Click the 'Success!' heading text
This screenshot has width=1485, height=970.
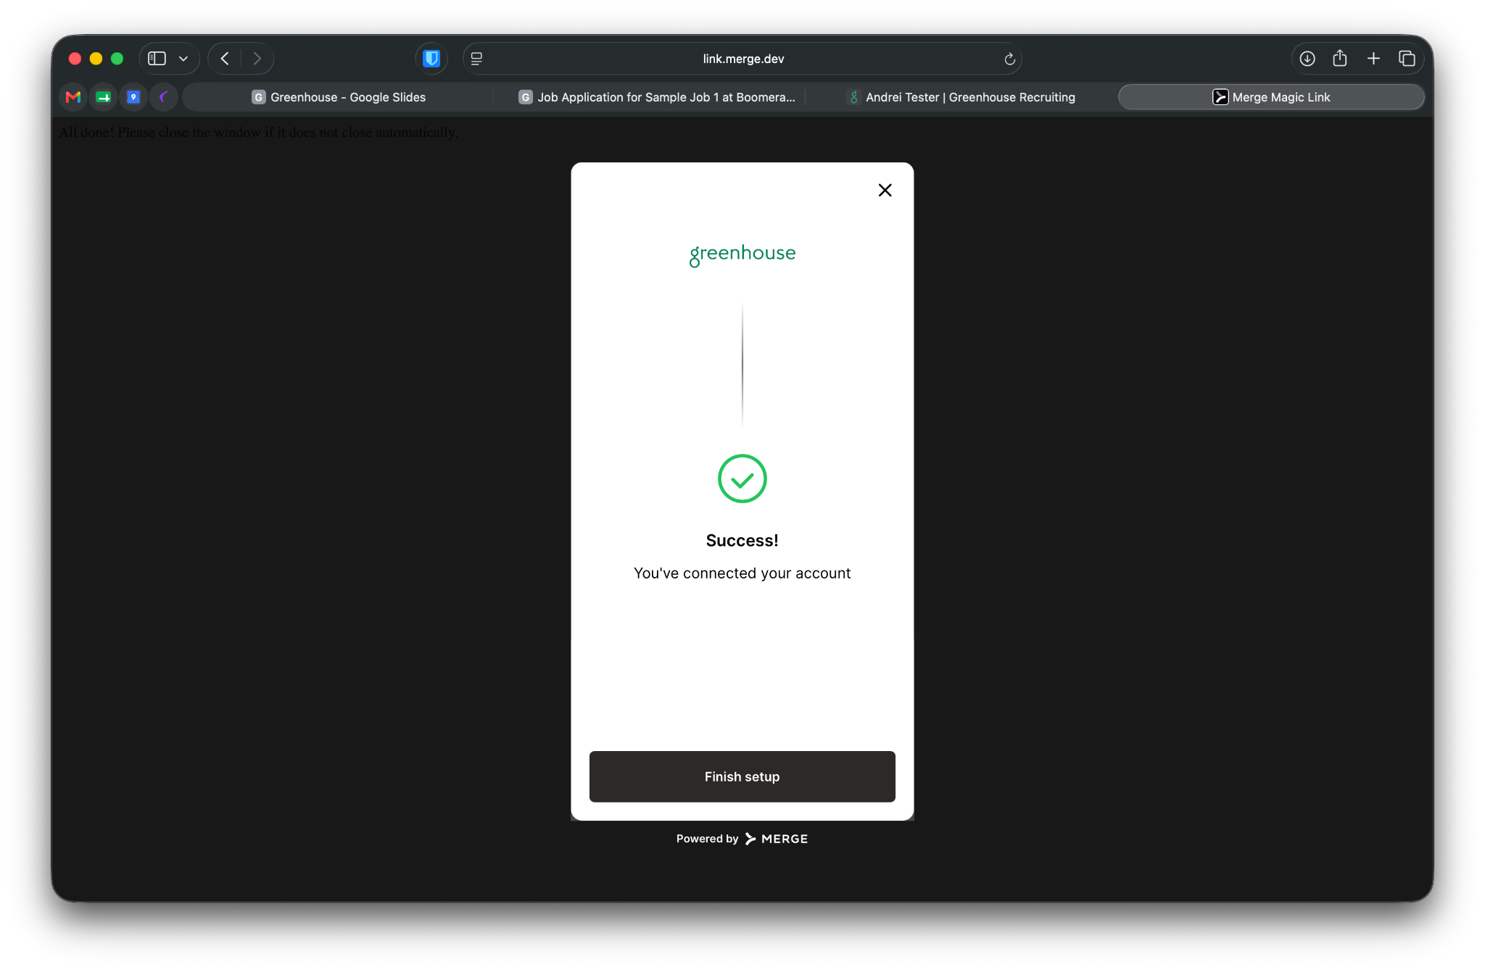742,540
